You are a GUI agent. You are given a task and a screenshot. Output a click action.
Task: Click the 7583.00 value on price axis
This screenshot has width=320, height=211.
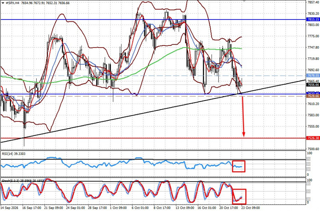pyautogui.click(x=313, y=115)
